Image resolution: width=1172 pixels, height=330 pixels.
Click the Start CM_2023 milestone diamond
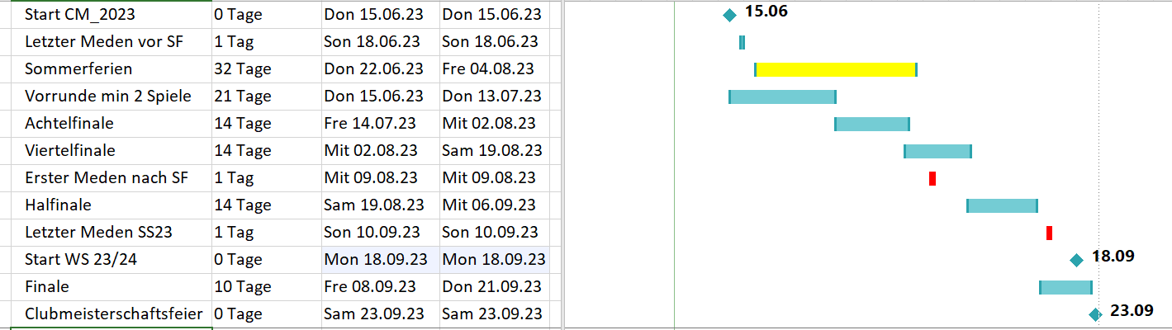pos(729,14)
